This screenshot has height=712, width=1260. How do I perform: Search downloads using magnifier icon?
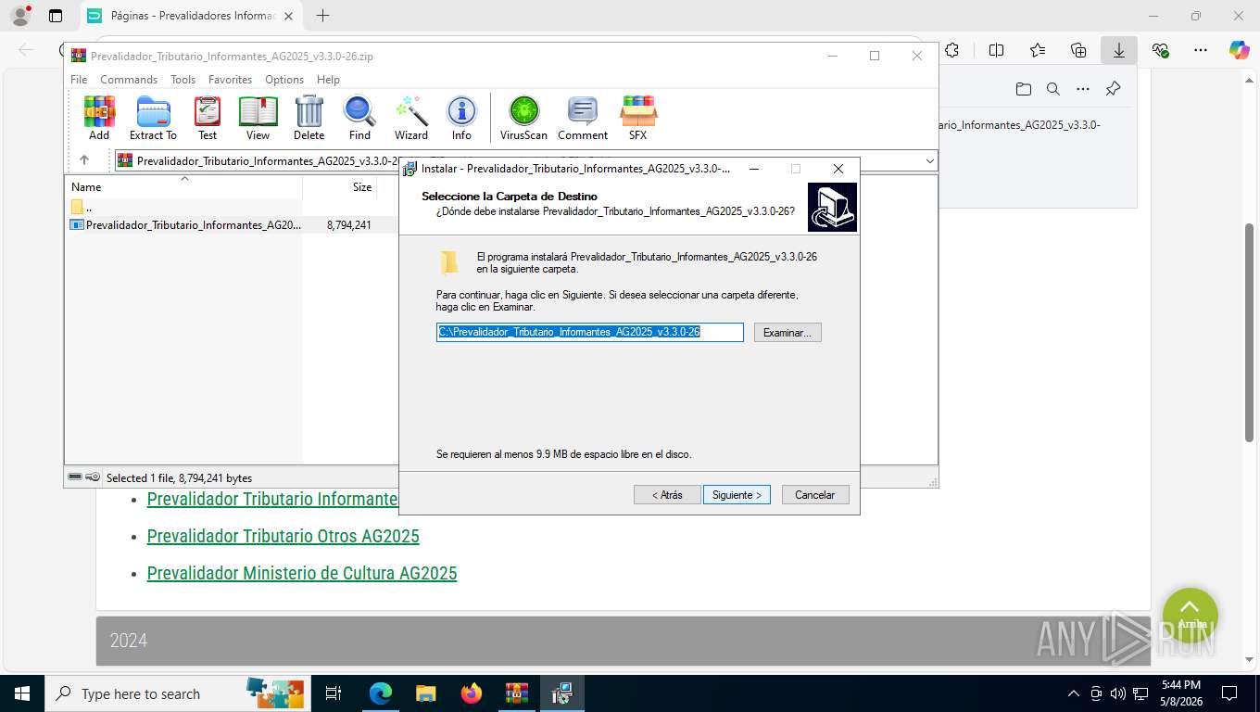coord(1053,89)
